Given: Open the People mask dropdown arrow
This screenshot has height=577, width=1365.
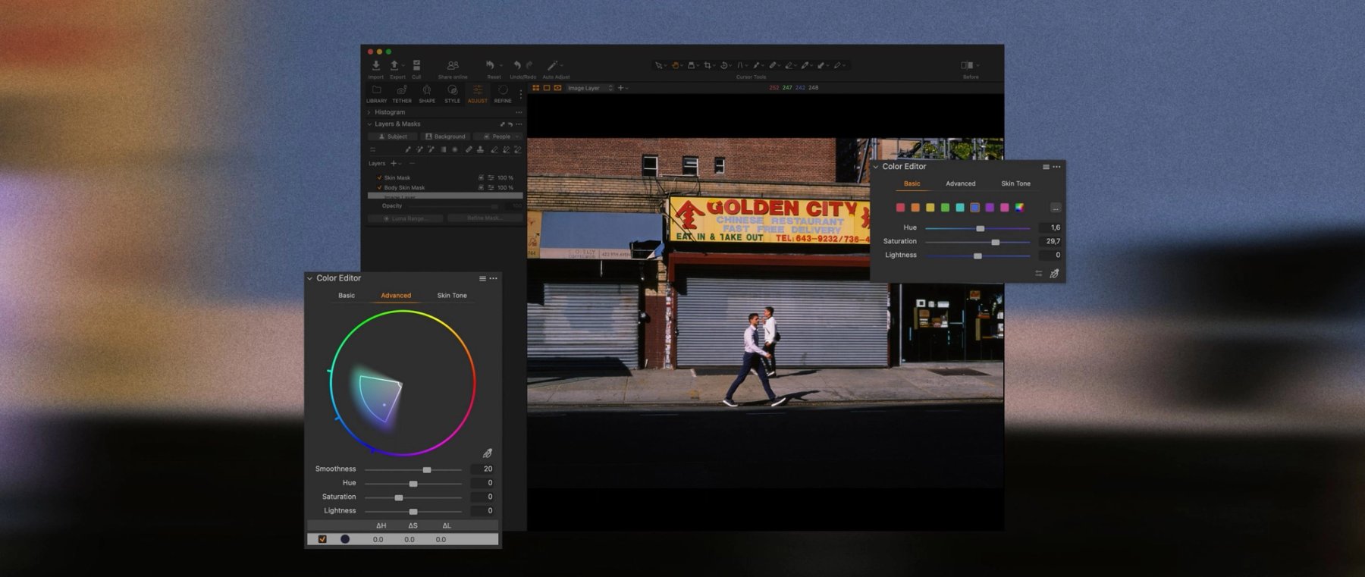Looking at the screenshot, I should click(517, 136).
